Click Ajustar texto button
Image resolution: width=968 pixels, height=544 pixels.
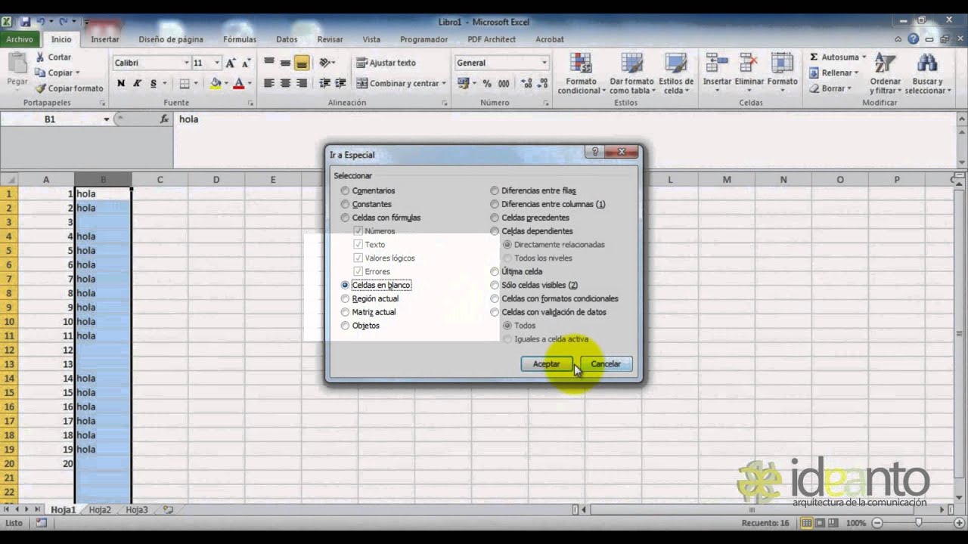(x=386, y=63)
